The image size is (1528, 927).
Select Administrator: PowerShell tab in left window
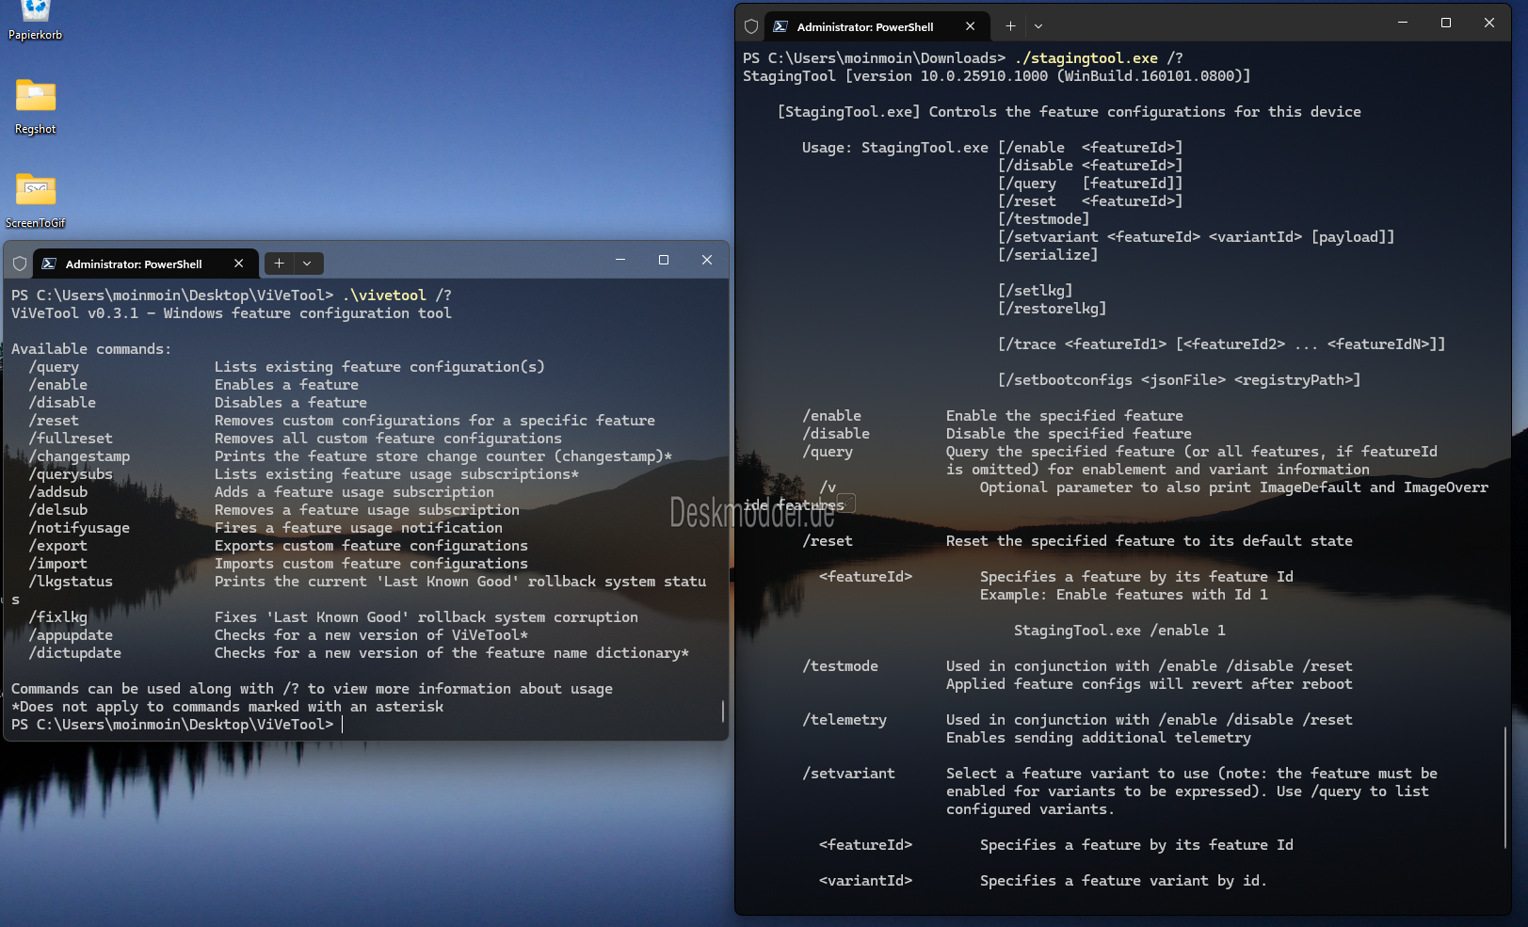[x=145, y=264]
